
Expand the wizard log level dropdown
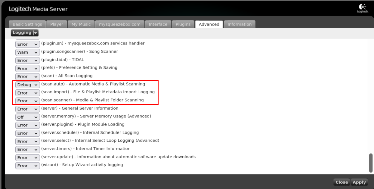27,166
